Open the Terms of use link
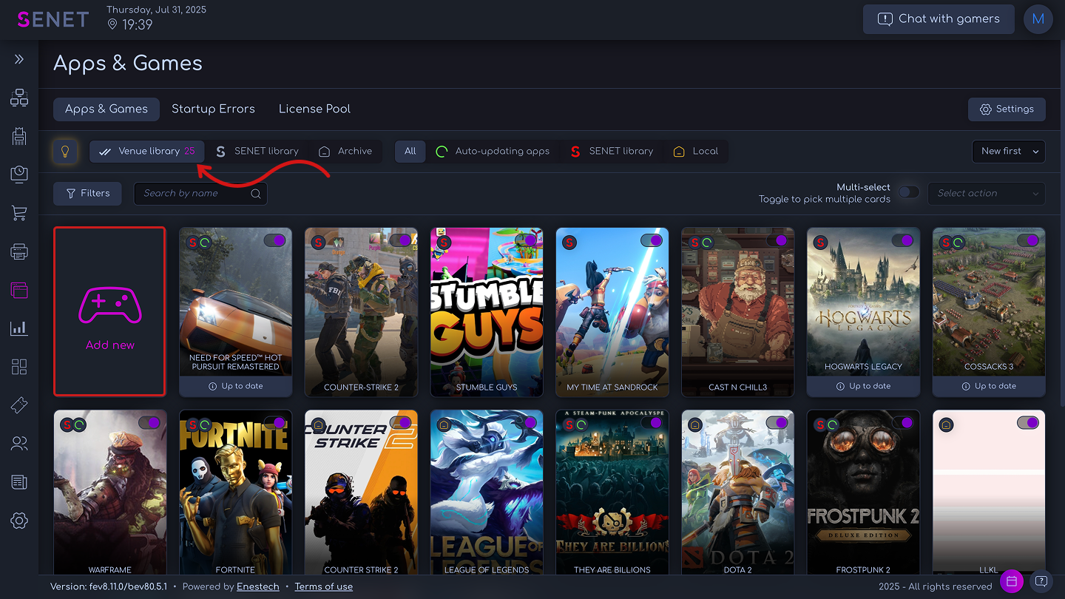This screenshot has height=599, width=1065. click(323, 586)
